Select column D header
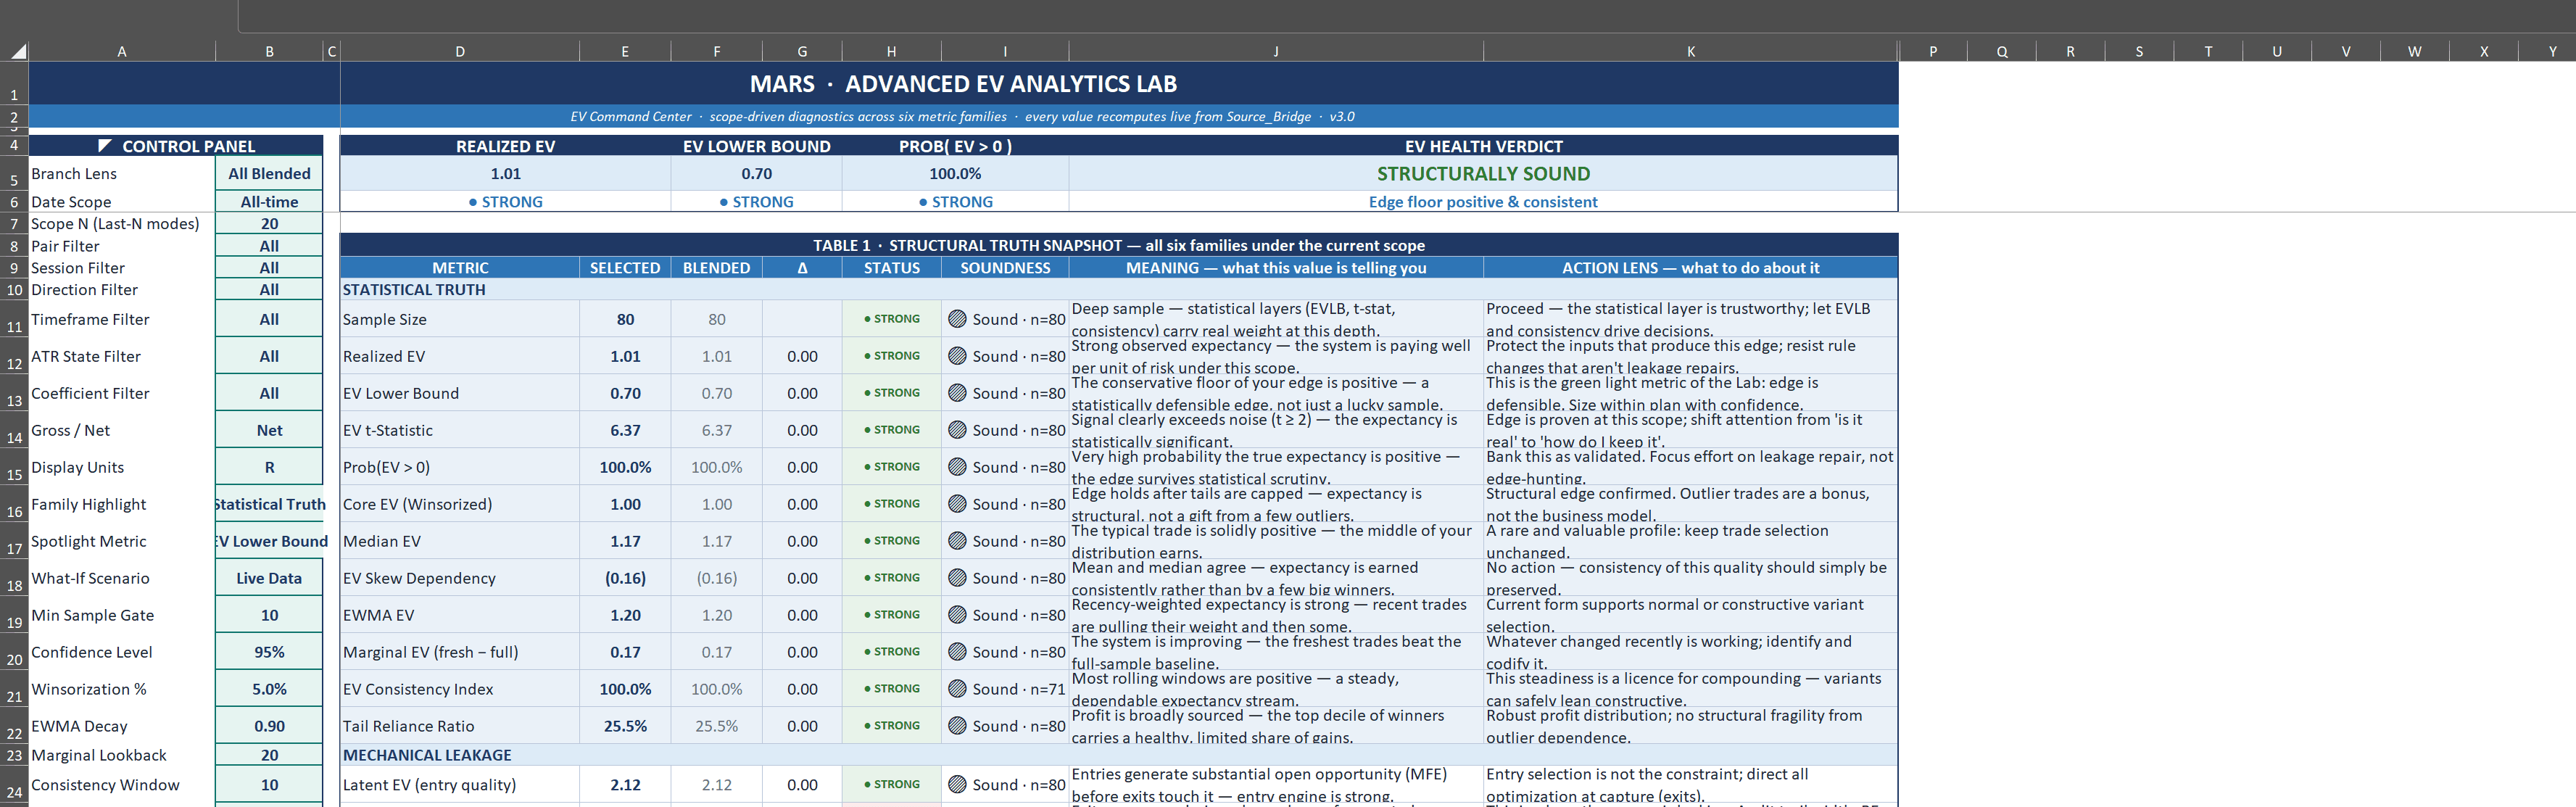 click(x=460, y=52)
